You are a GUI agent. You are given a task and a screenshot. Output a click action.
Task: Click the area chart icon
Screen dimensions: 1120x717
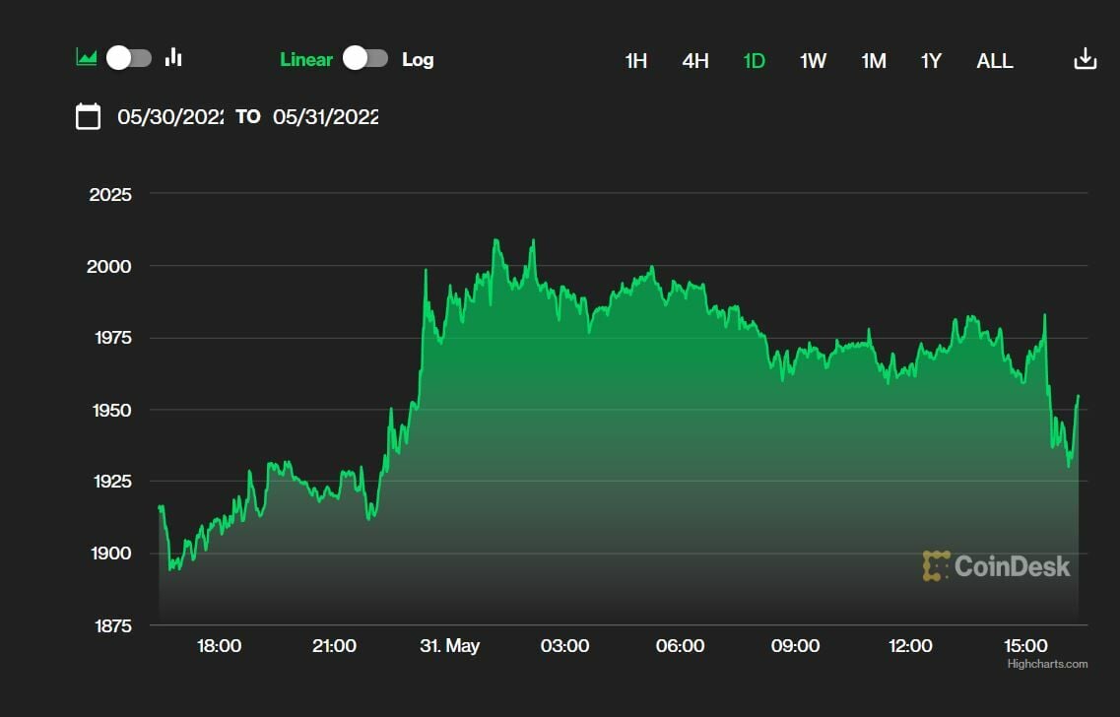click(x=87, y=58)
